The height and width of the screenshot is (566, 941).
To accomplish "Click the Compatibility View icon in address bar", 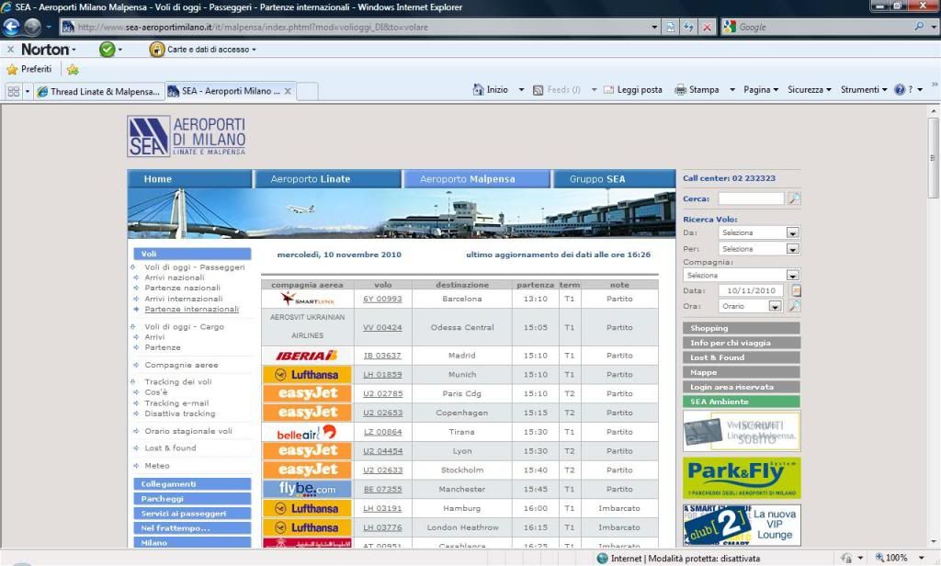I will click(x=670, y=27).
